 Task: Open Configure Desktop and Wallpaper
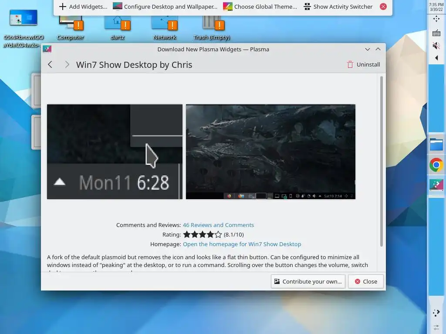165,7
